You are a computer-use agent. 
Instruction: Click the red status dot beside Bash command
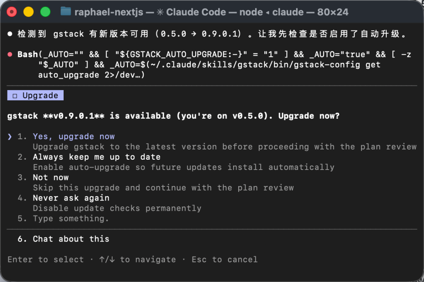(x=10, y=54)
